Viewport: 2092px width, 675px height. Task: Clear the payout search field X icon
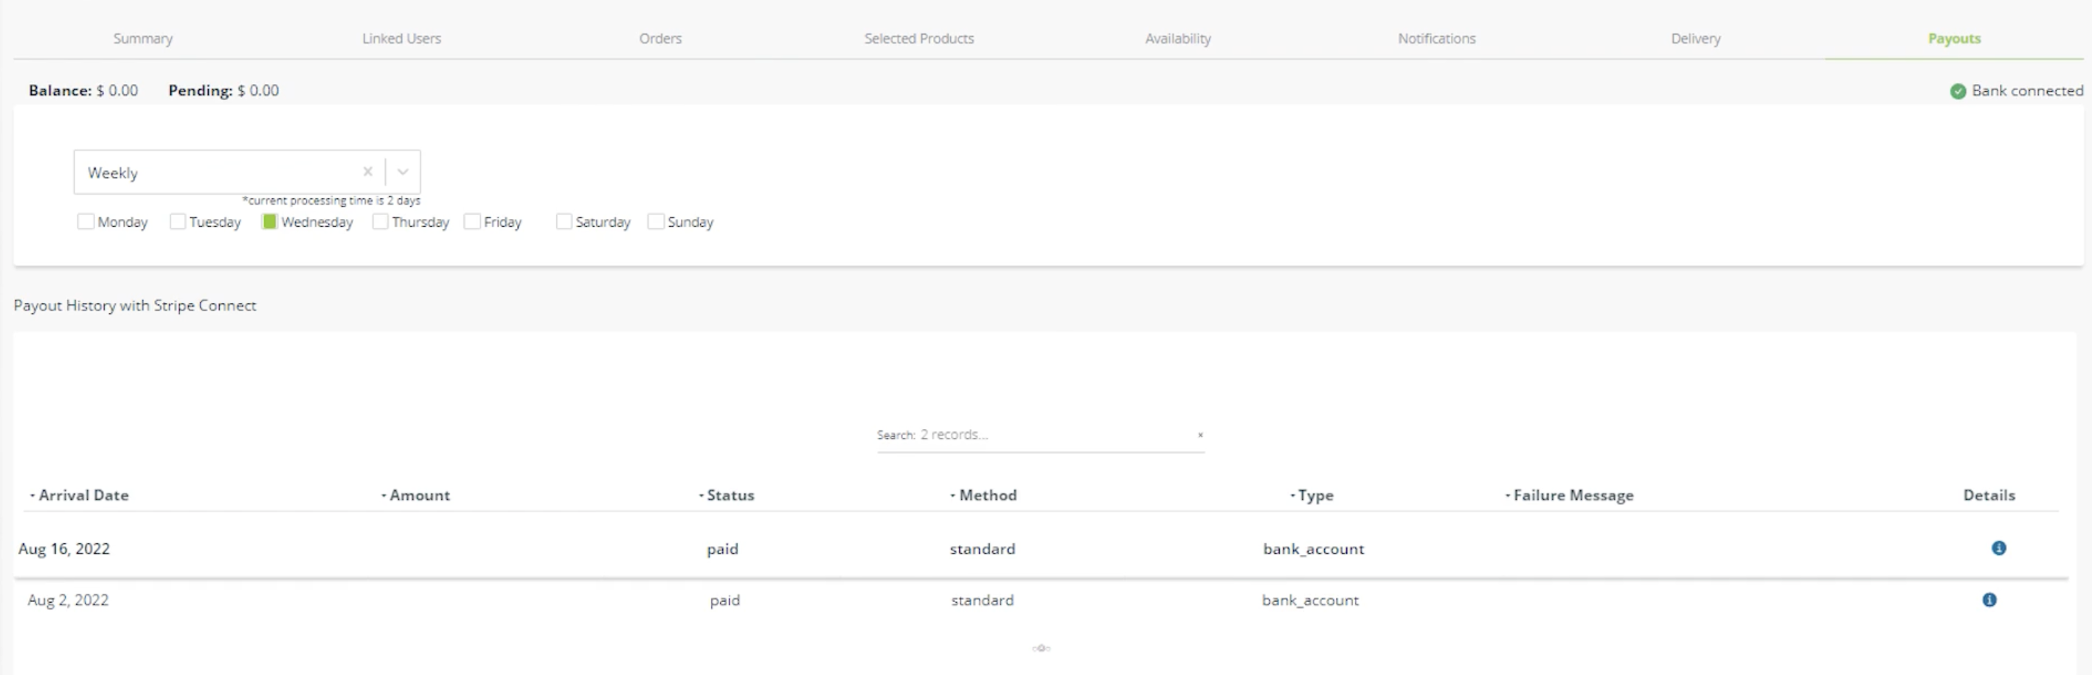pos(1200,436)
